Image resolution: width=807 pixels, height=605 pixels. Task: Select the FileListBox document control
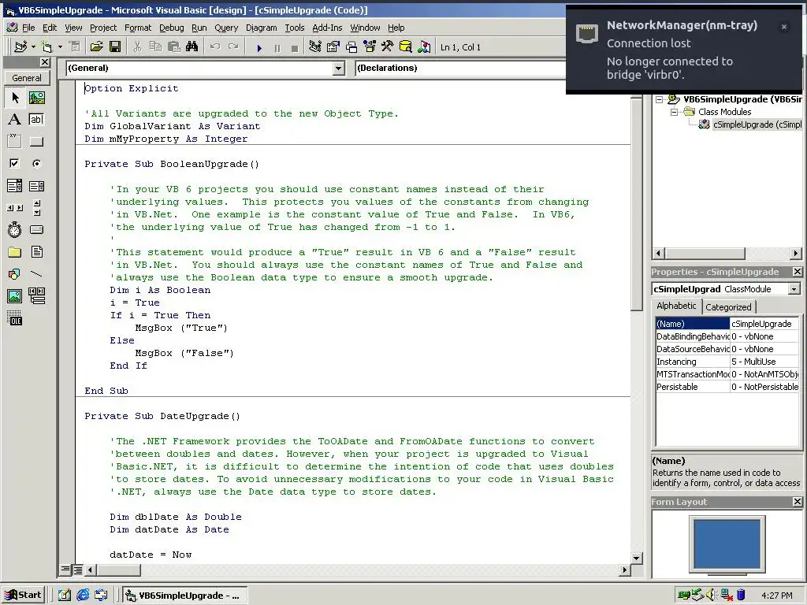click(36, 251)
